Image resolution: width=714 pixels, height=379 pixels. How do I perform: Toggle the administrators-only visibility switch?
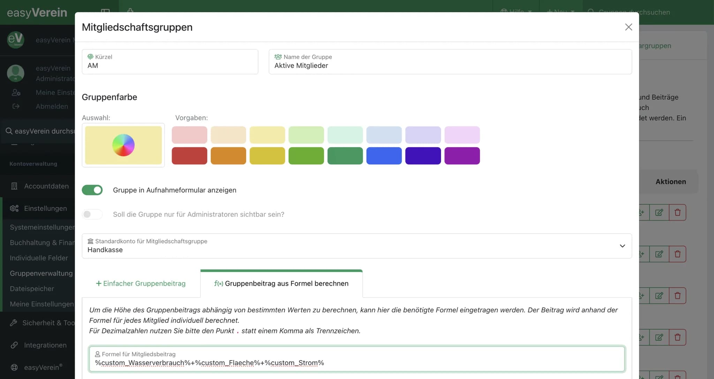pos(92,214)
